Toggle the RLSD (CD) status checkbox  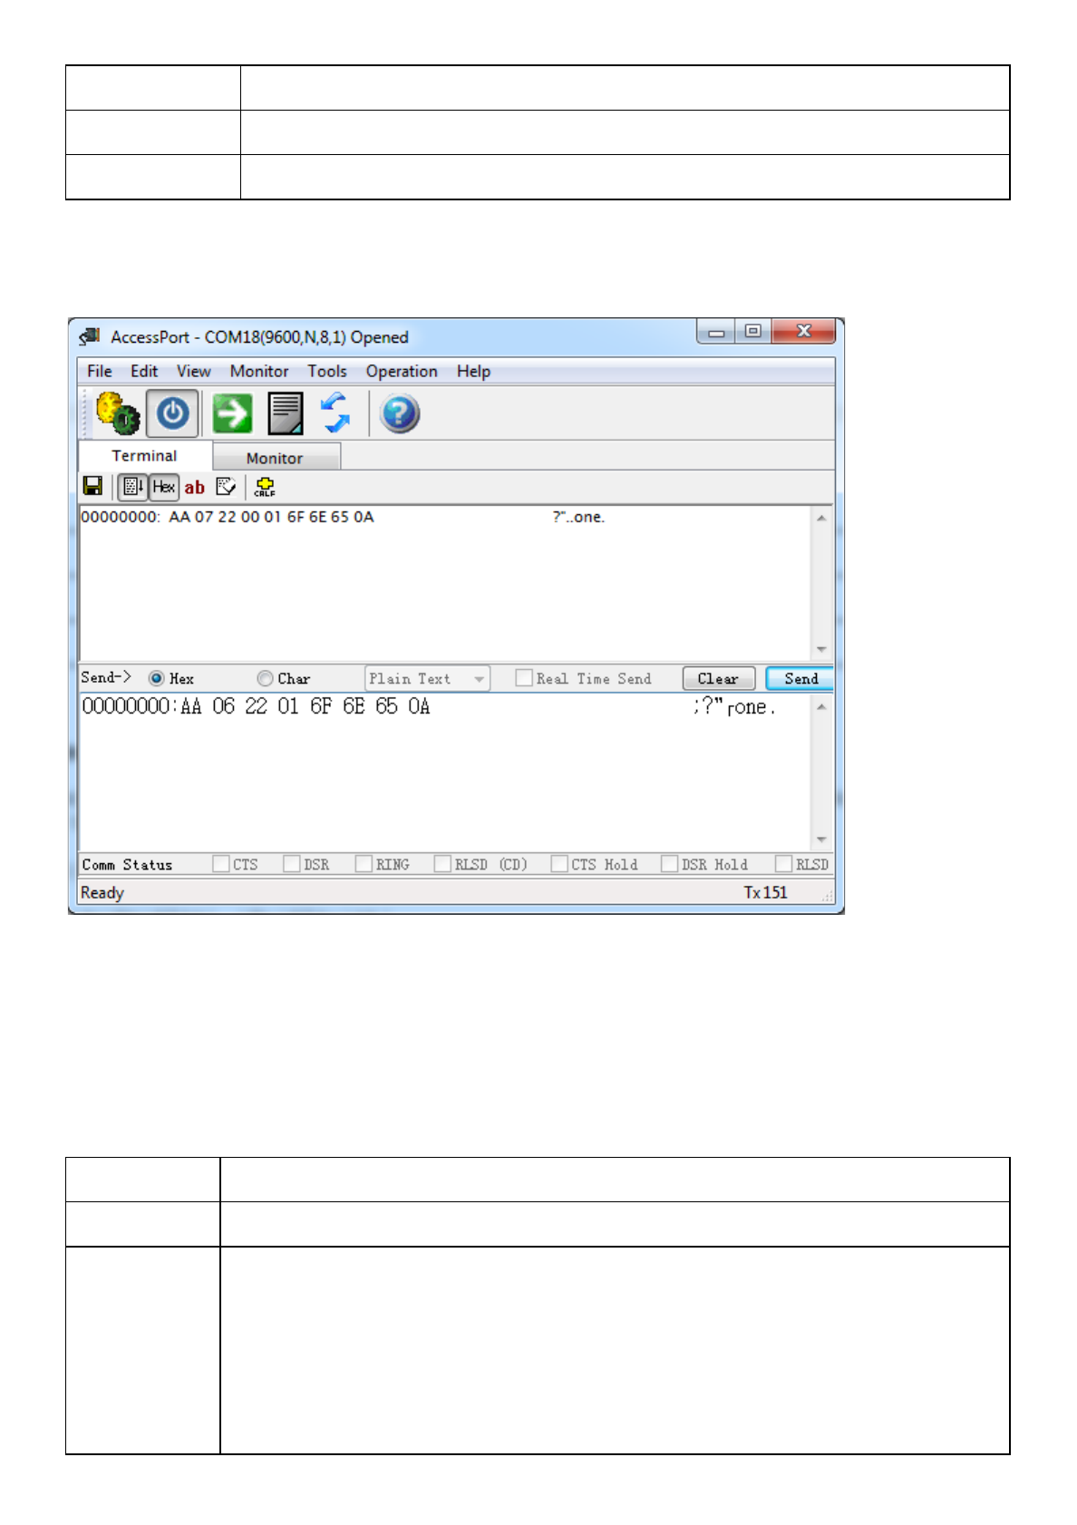tap(442, 864)
